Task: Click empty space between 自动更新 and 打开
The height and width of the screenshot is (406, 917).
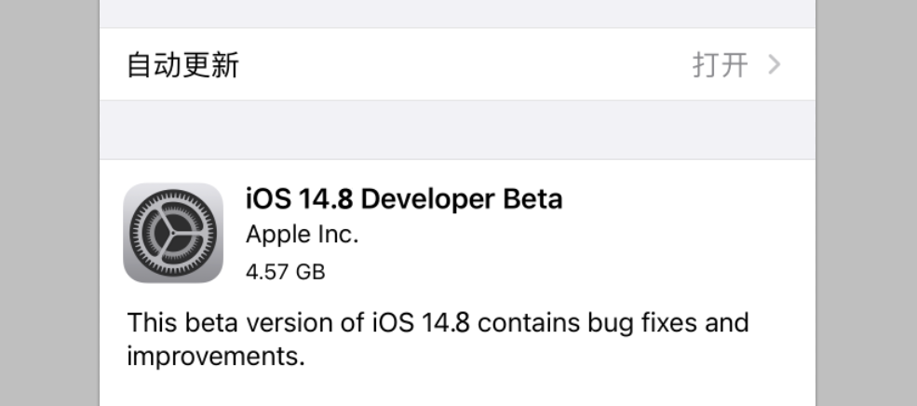Action: 465,65
